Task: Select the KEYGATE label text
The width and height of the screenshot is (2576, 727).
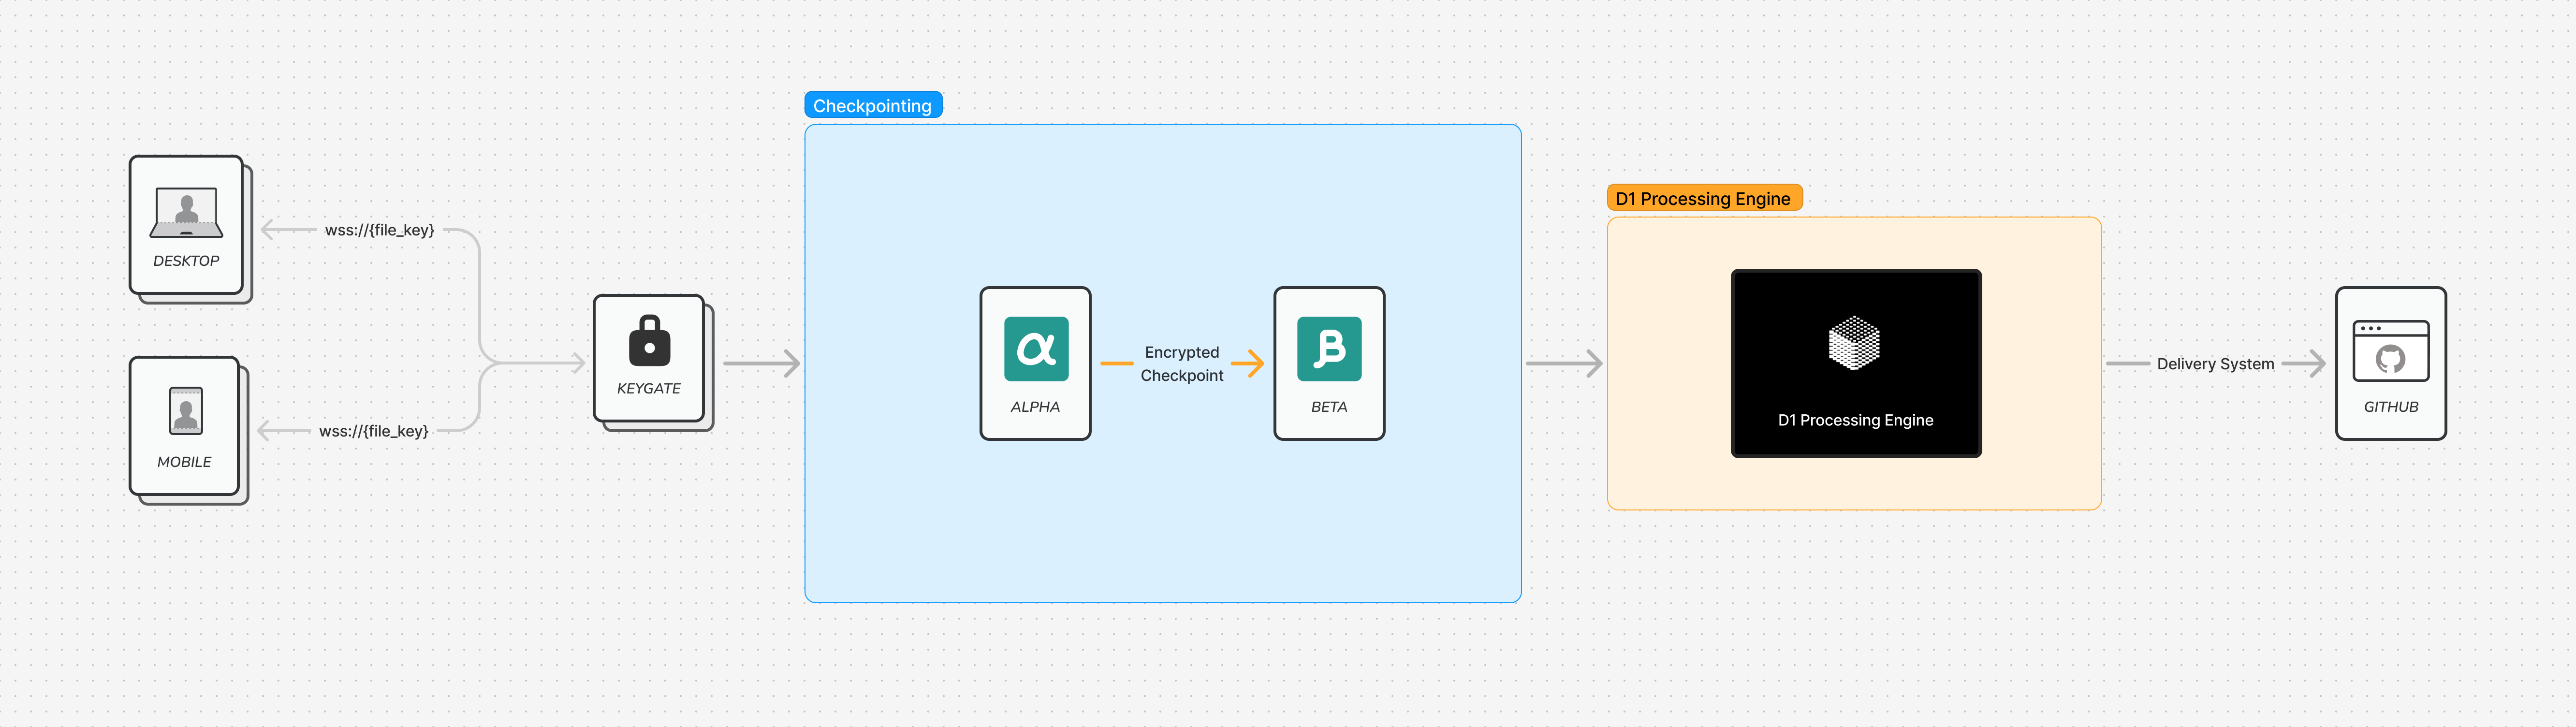Action: (649, 389)
